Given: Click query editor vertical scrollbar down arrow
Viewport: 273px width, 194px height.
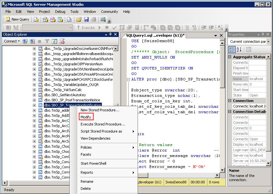Looking at the screenshot, I should click(222, 170).
